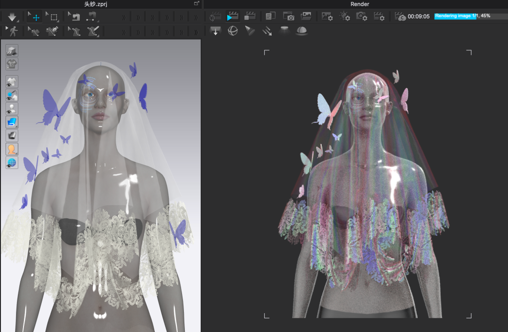This screenshot has width=508, height=332.
Task: Click the 00:09:05 render time readout
Action: [419, 16]
